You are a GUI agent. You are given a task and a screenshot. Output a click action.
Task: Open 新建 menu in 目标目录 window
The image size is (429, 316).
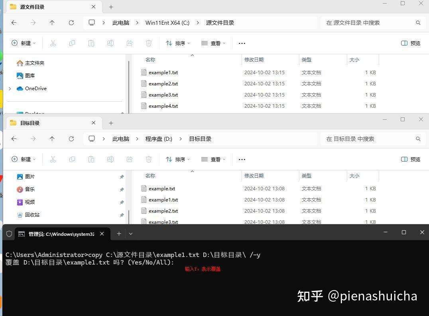pyautogui.click(x=24, y=159)
